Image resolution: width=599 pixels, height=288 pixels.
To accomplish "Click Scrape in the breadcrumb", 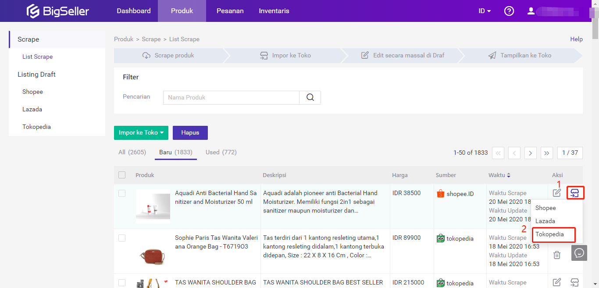I will 151,39.
